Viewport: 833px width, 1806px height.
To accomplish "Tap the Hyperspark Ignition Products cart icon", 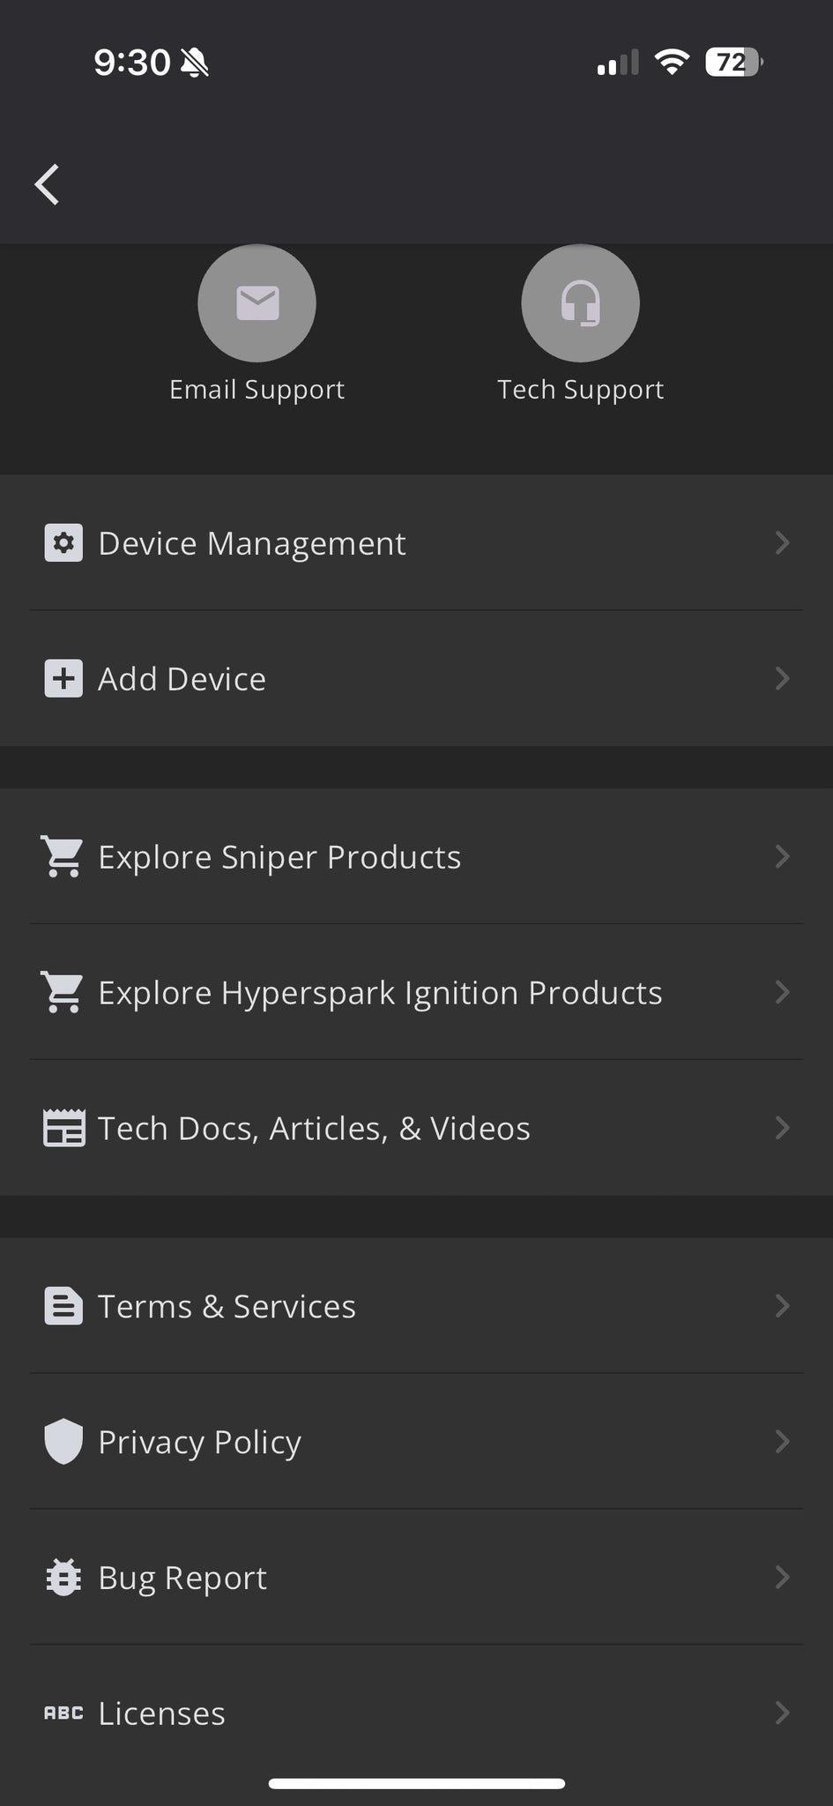I will 63,993.
